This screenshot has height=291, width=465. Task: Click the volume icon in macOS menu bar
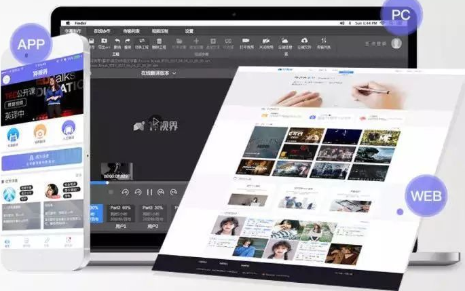342,23
